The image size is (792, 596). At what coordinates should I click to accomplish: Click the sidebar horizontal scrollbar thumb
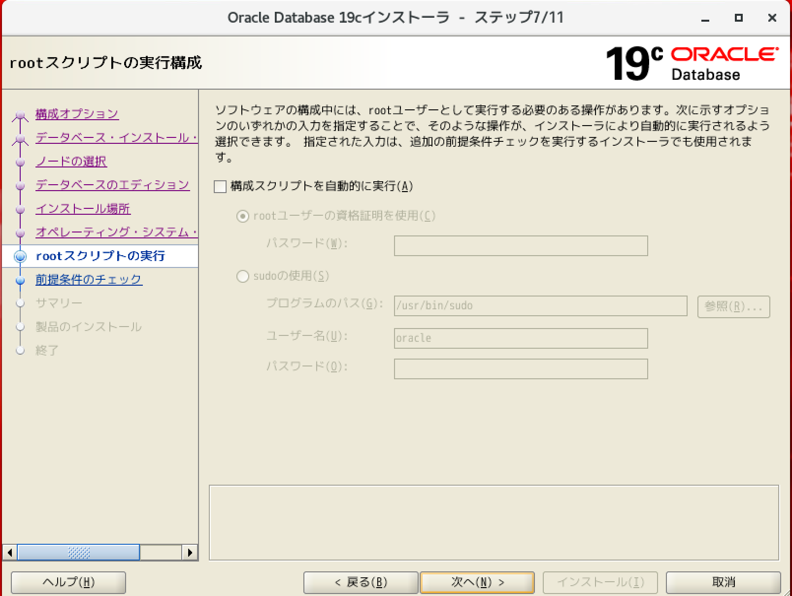(x=78, y=552)
